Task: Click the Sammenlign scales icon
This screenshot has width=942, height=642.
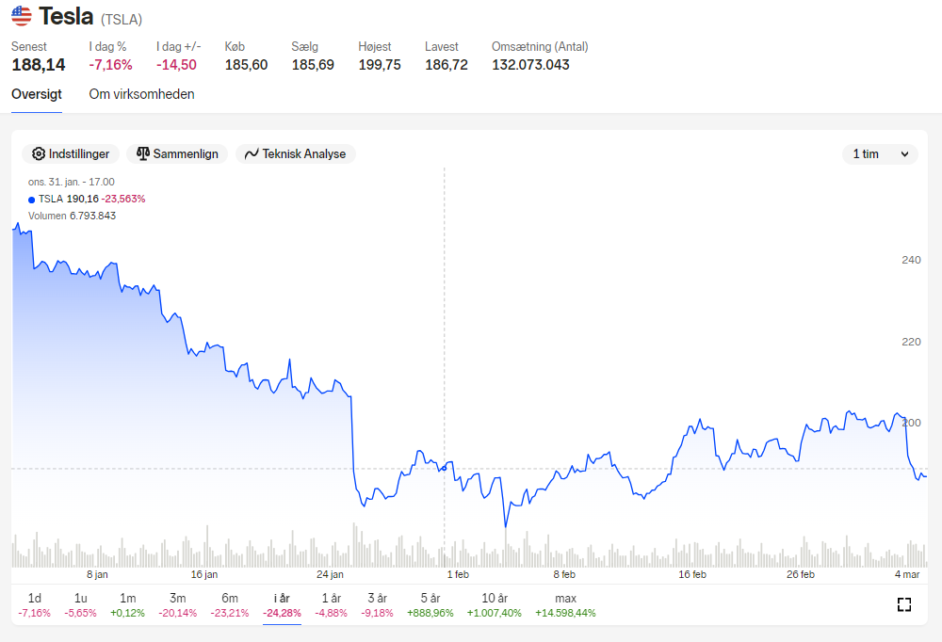Action: (x=143, y=153)
